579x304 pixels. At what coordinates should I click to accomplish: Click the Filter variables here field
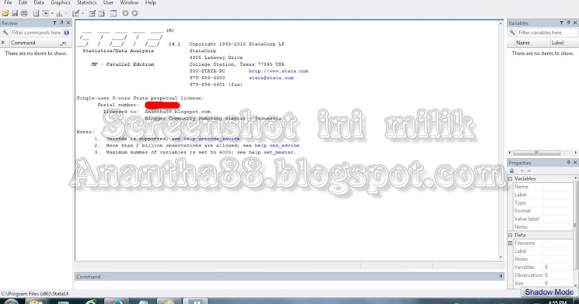547,33
